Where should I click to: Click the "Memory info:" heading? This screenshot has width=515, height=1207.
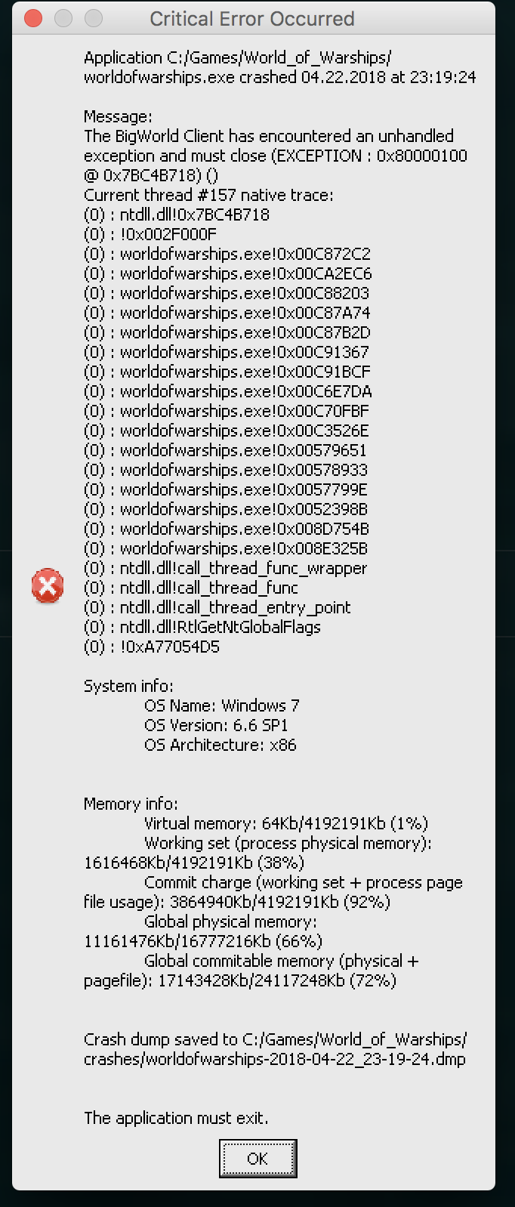tap(131, 804)
